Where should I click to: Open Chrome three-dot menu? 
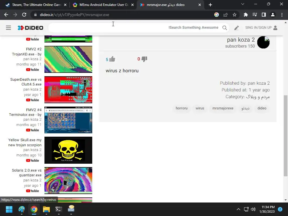coord(282,15)
